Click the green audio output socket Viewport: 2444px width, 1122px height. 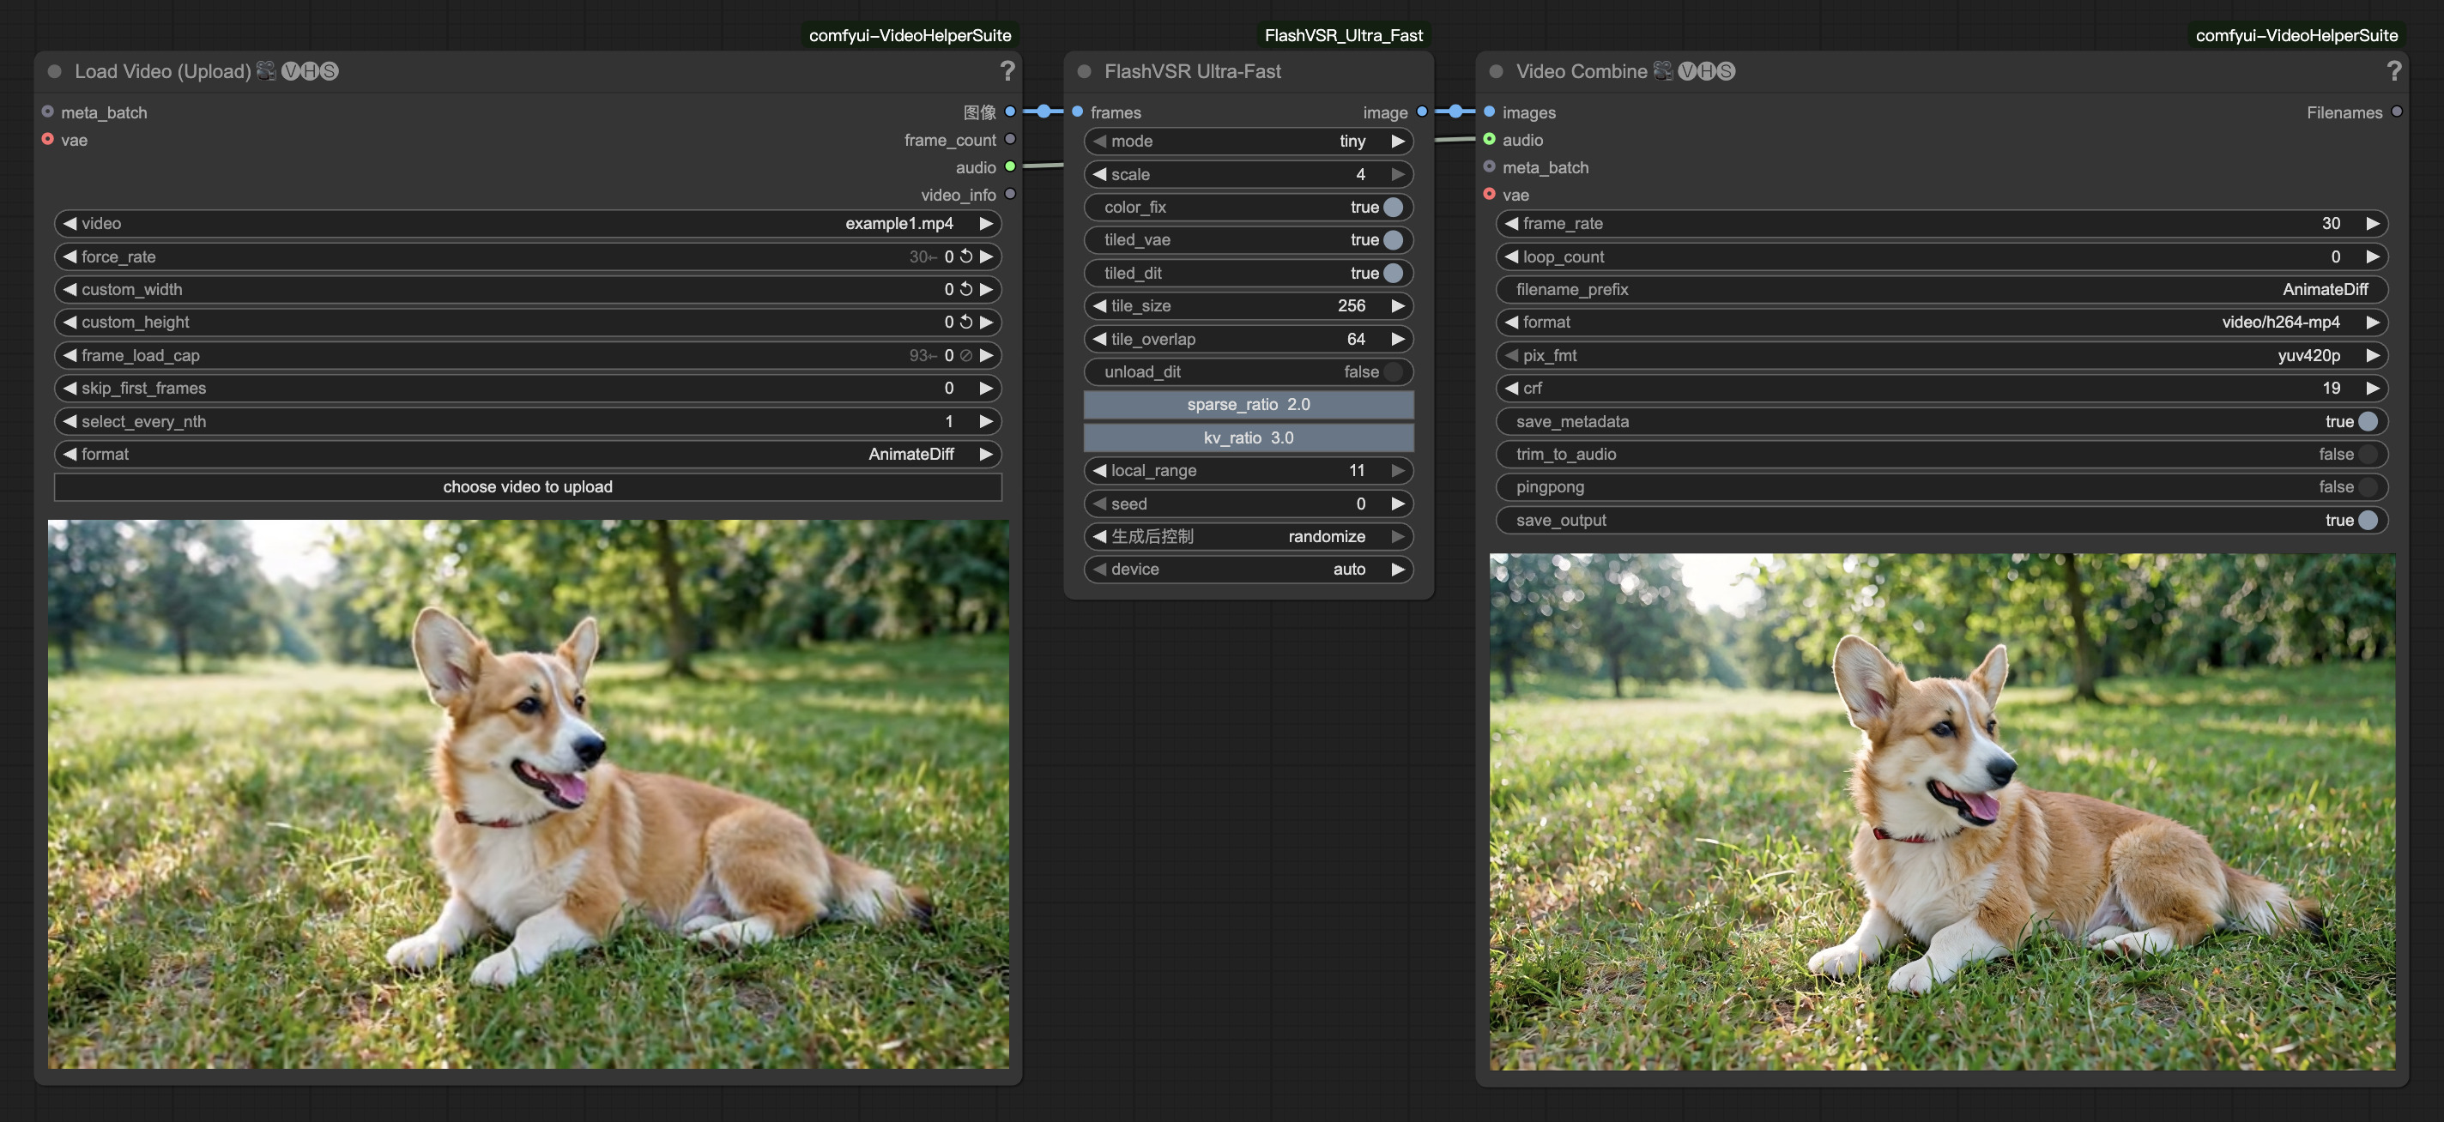(x=1009, y=167)
